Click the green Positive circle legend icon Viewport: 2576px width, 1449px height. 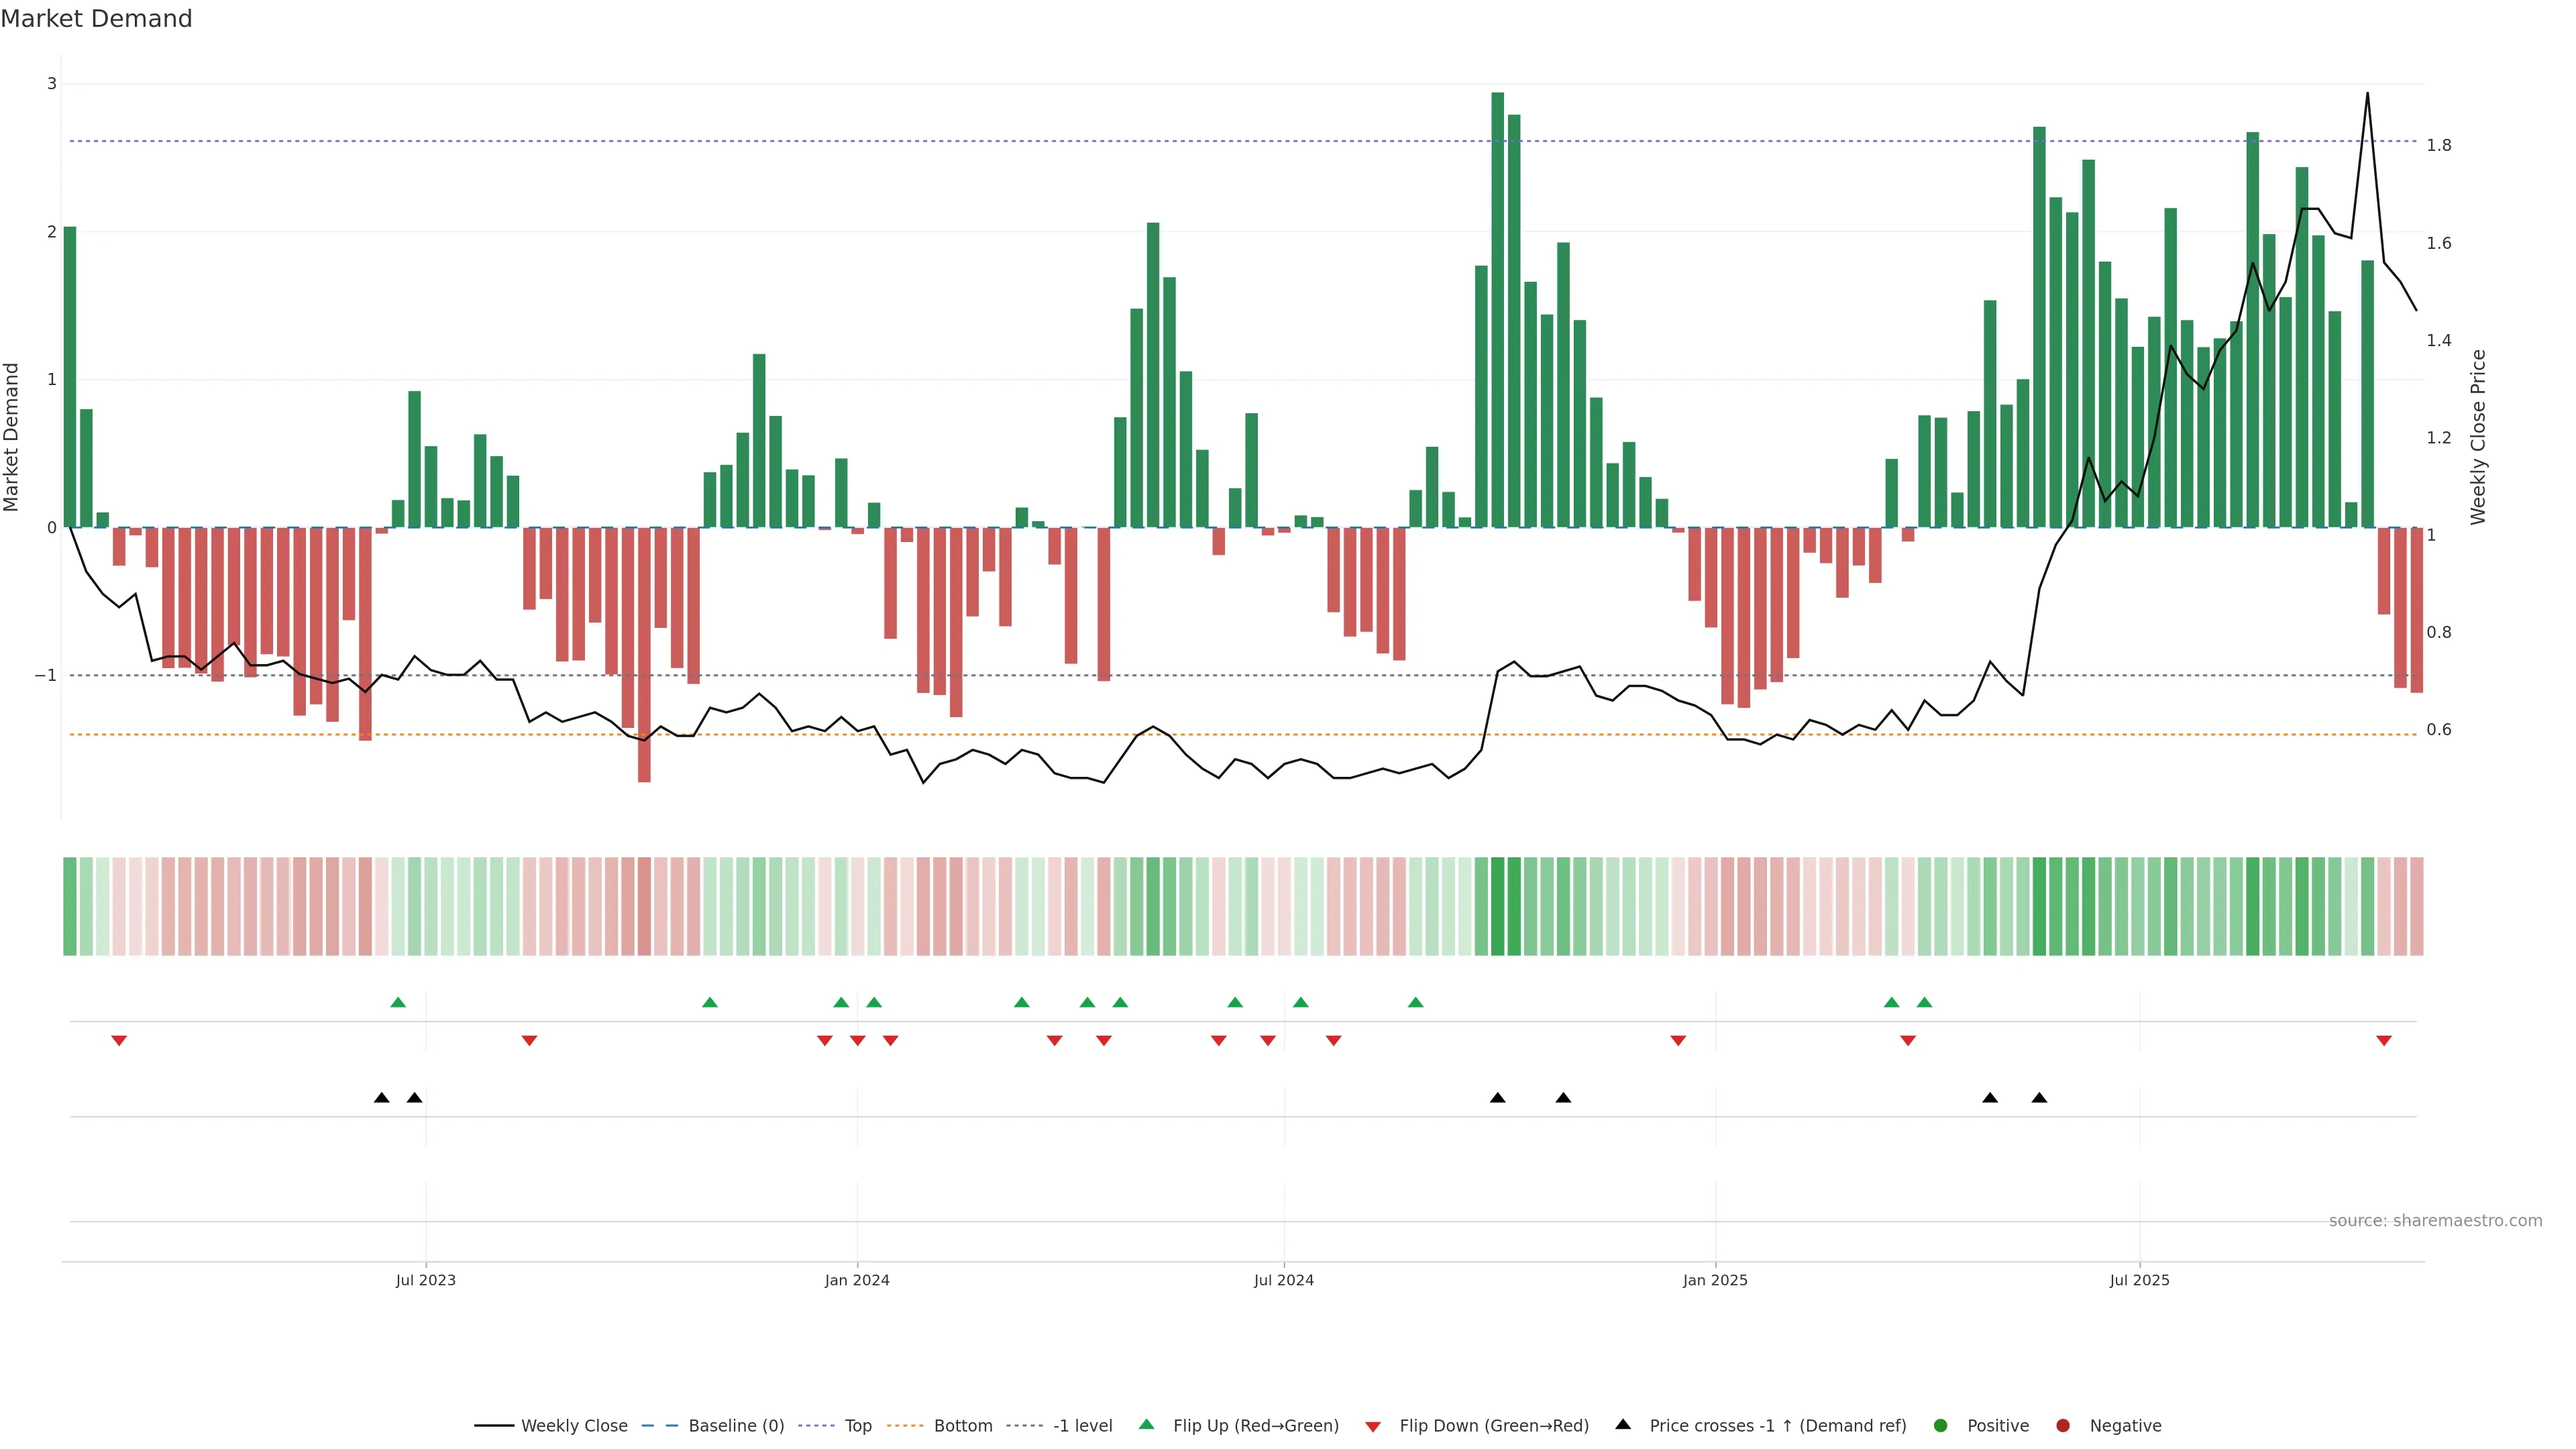point(1941,1425)
